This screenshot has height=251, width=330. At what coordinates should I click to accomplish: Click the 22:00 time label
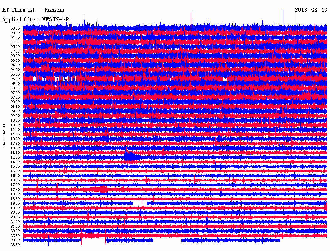(15, 231)
